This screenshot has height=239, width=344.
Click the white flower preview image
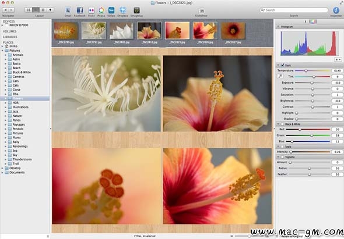pos(106,94)
